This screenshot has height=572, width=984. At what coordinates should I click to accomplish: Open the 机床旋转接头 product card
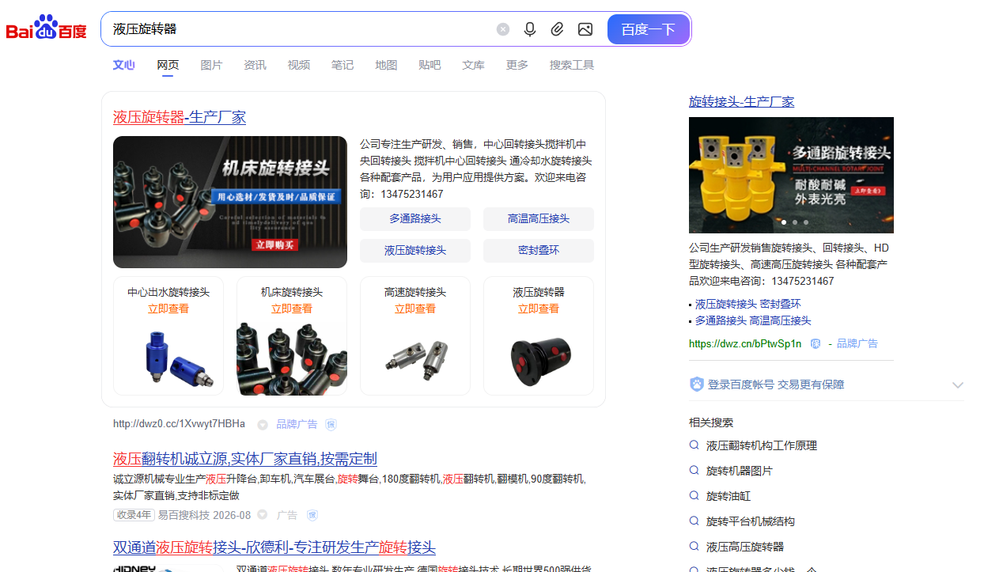pos(292,335)
